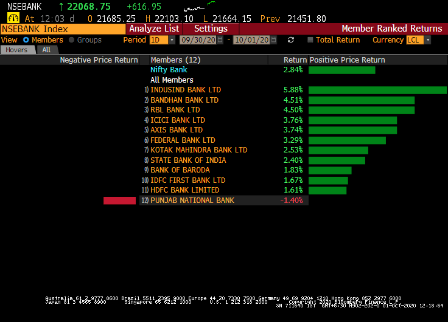This screenshot has height=322, width=448.
Task: Click the red Punjab National Bank negative bar
Action: click(119, 200)
